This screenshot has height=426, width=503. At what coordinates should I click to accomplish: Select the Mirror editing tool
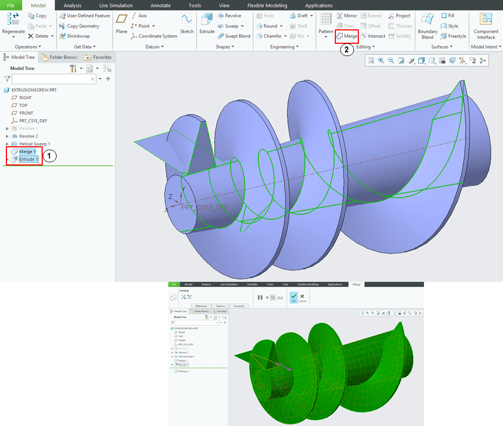[346, 16]
